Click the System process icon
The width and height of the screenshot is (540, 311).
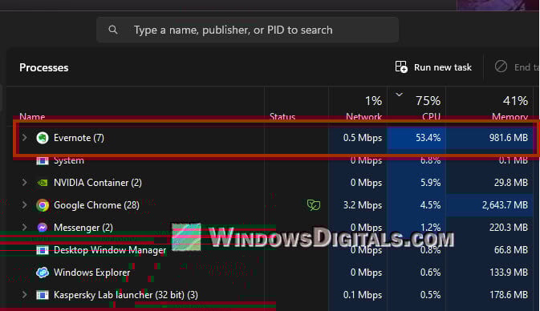(43, 160)
